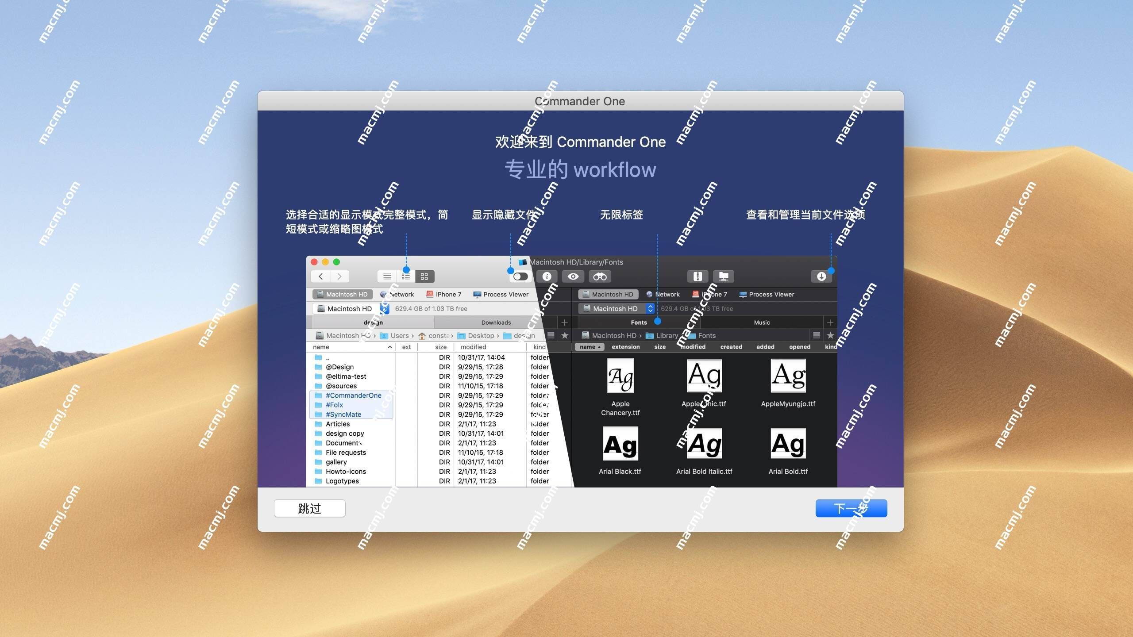Click Desktop in the light breadcrumb
Screen dimensions: 1133x637
(481, 336)
